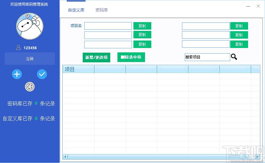The width and height of the screenshot is (265, 163).
Task: Click the 注销 logout button
Action: [x=30, y=59]
